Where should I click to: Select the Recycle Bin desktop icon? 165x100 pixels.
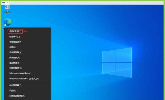click(x=7, y=9)
